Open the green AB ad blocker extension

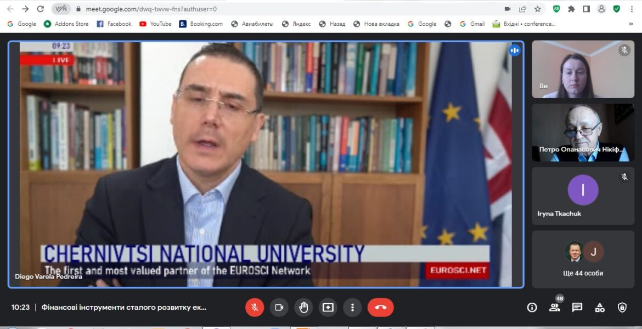tap(556, 9)
